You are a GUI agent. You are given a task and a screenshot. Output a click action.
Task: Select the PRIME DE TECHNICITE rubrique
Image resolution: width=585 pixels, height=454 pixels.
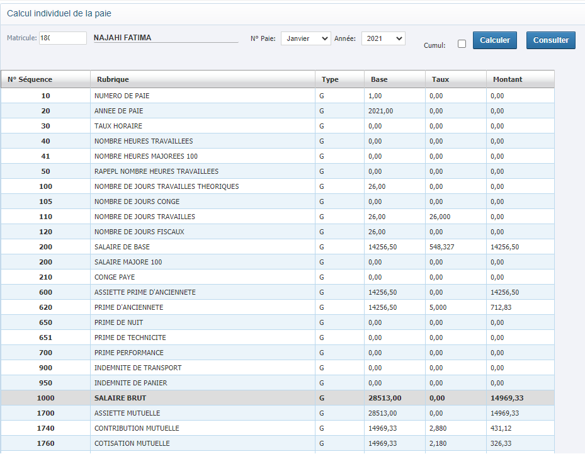[130, 338]
